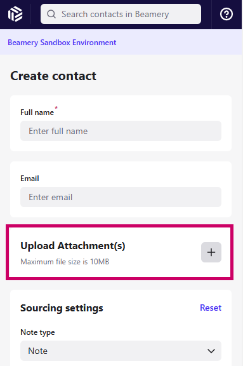Click the red required asterisk by Full name

pos(56,107)
